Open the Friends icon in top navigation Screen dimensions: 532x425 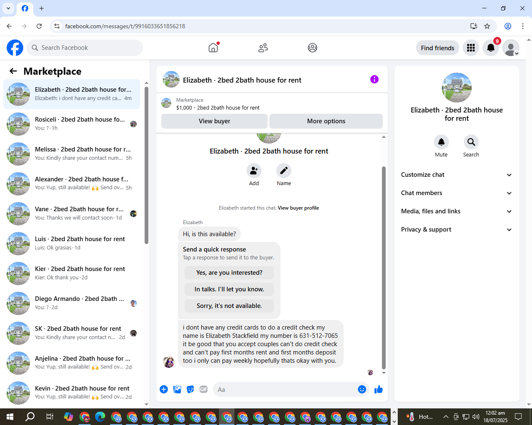[263, 48]
